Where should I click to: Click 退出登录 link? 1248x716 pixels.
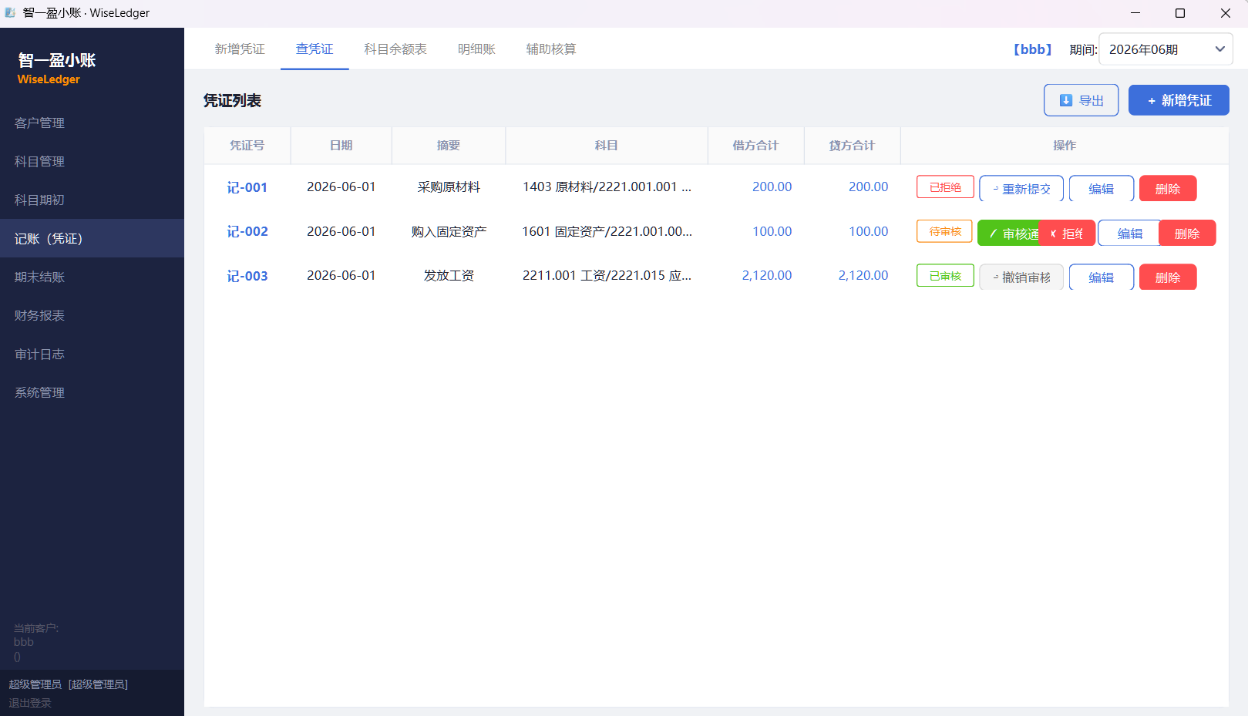[x=30, y=703]
